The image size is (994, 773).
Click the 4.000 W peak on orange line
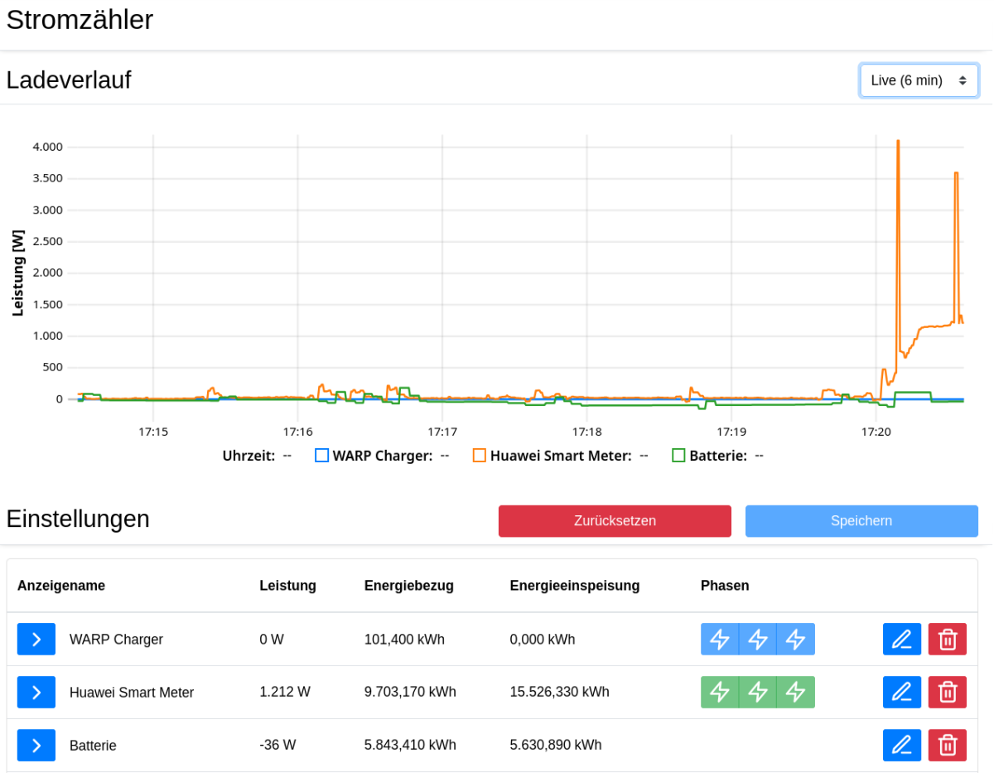click(x=898, y=142)
